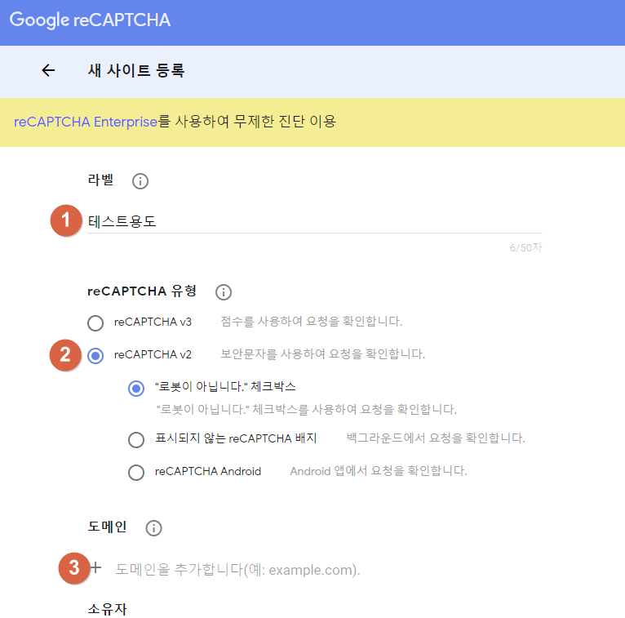Click the Google reCAPTCHA header logo
The image size is (625, 618).
(x=90, y=20)
